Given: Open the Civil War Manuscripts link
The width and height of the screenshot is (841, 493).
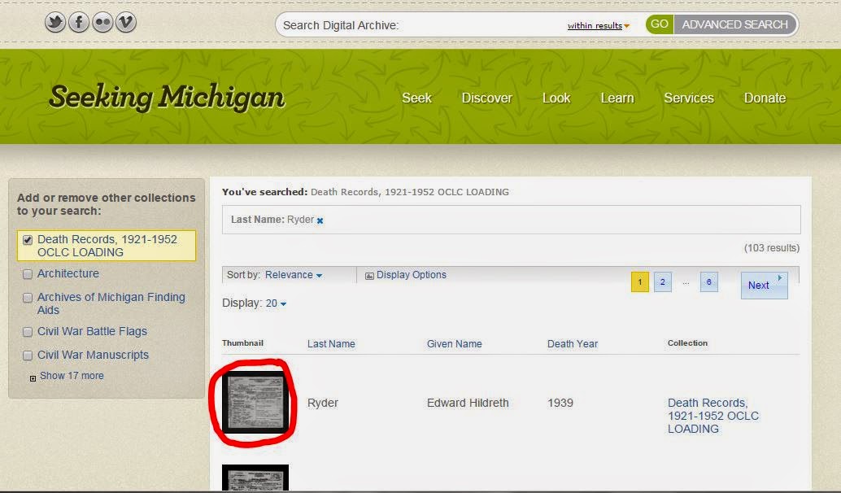Looking at the screenshot, I should (93, 356).
